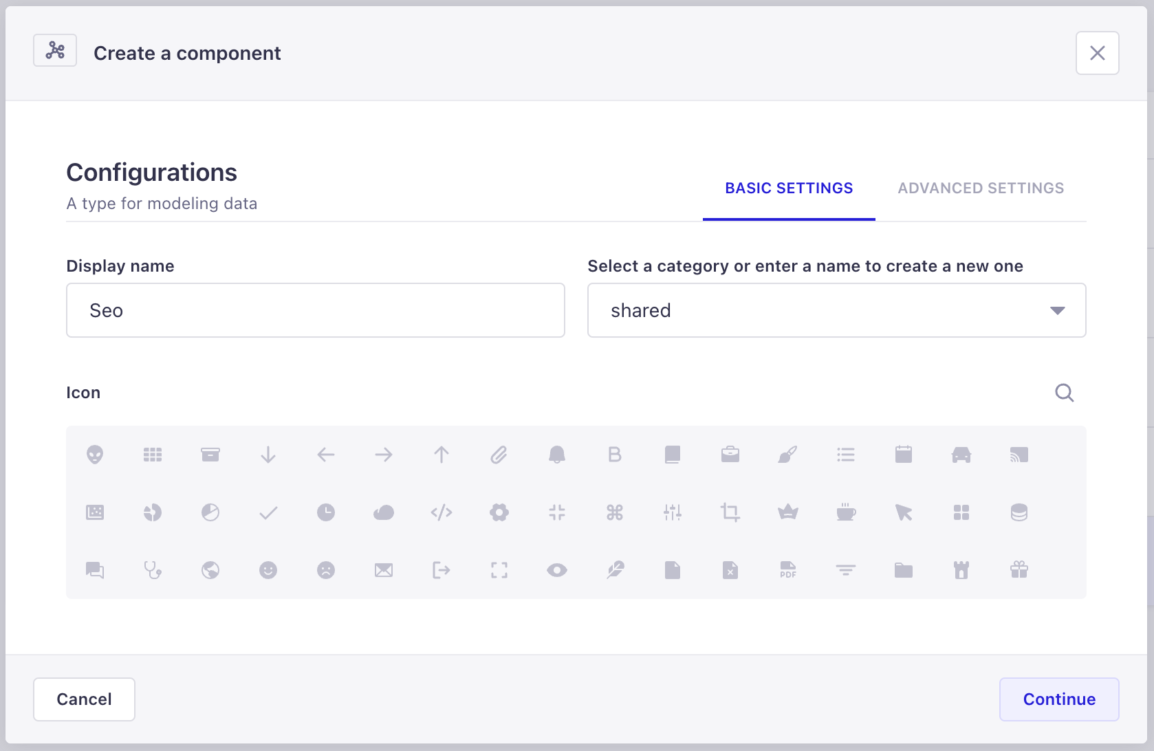Select the calendar icon

tap(904, 455)
